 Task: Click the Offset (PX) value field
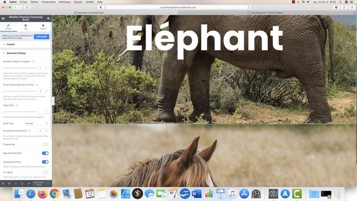click(x=44, y=112)
